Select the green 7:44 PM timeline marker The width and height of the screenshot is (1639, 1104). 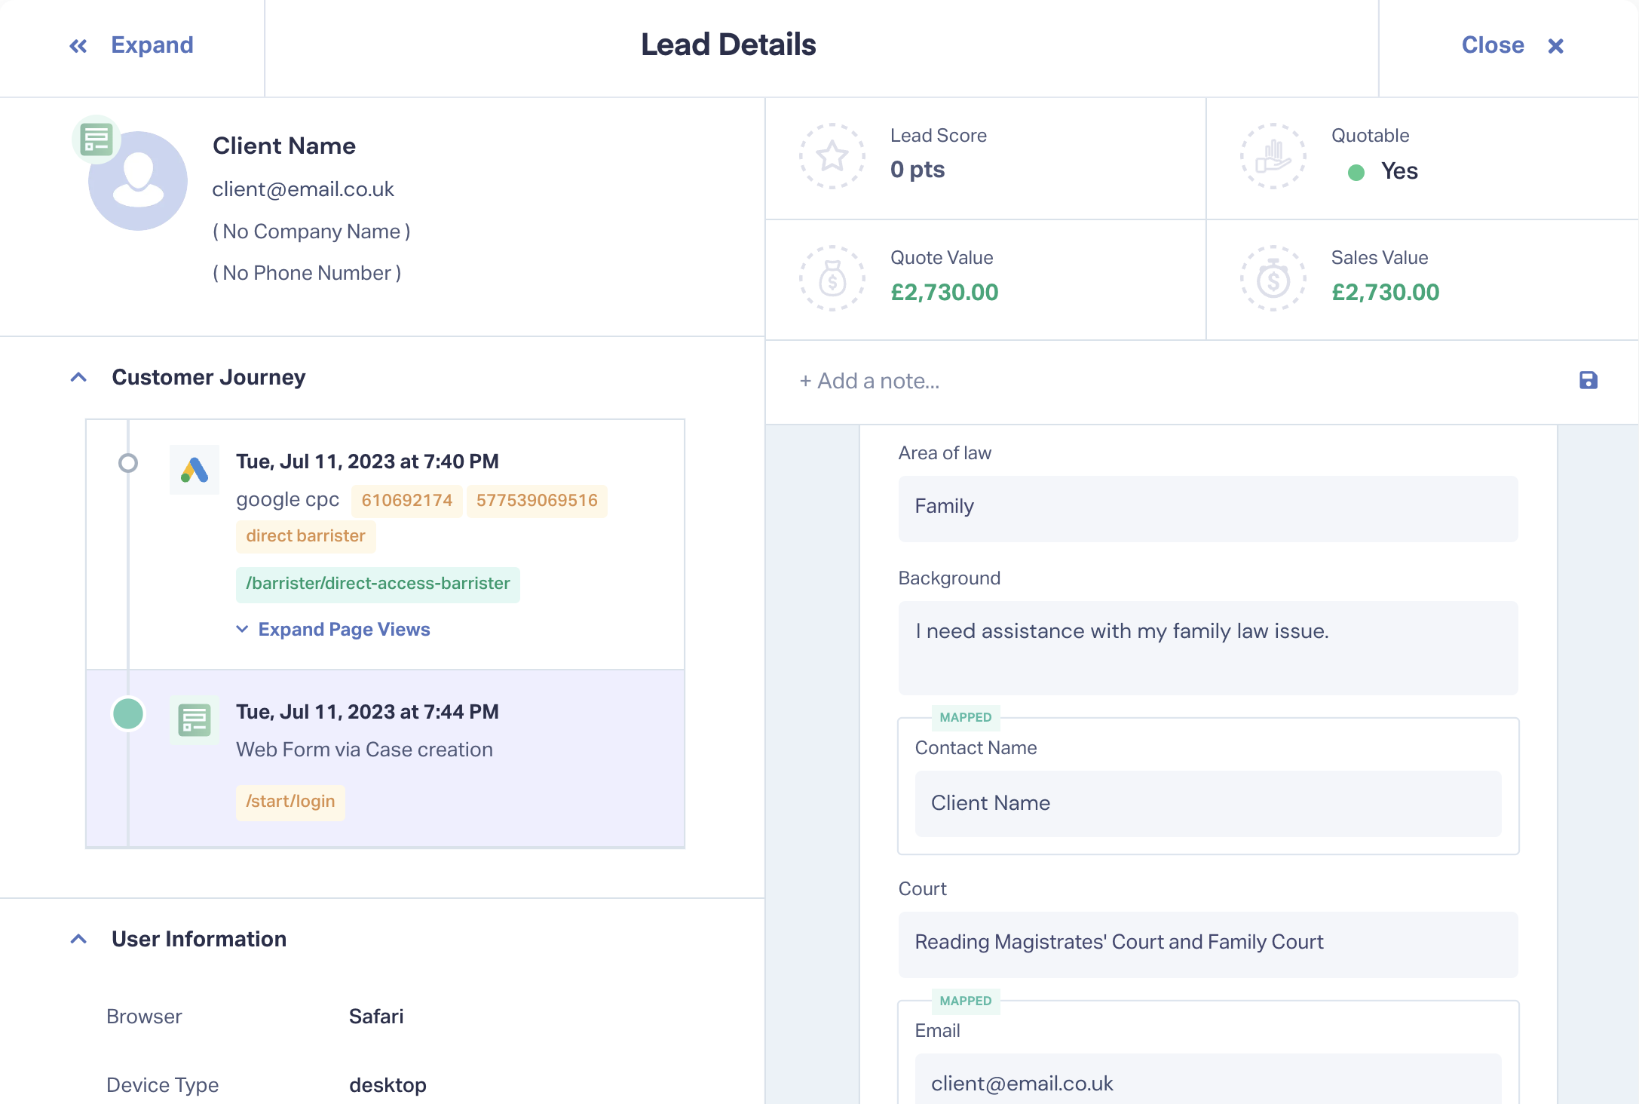(128, 713)
